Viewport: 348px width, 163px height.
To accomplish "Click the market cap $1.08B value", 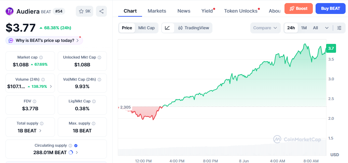I will coord(20,65).
